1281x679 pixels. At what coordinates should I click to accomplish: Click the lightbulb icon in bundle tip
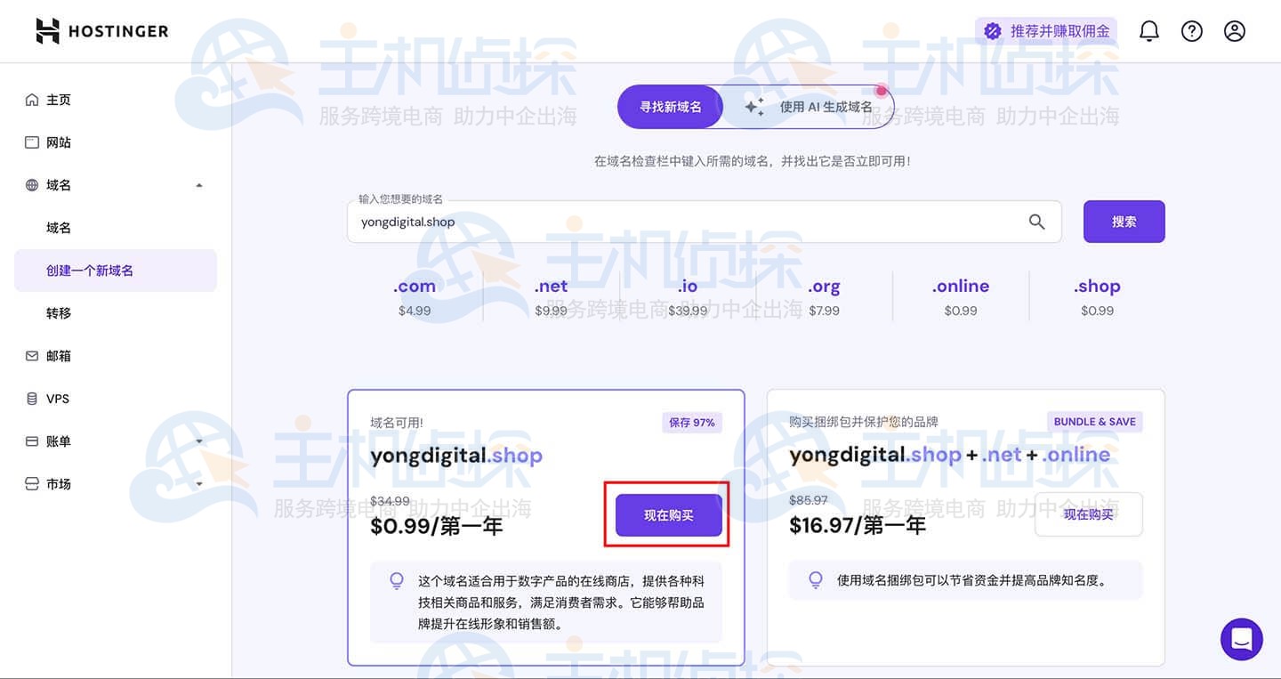tap(816, 580)
